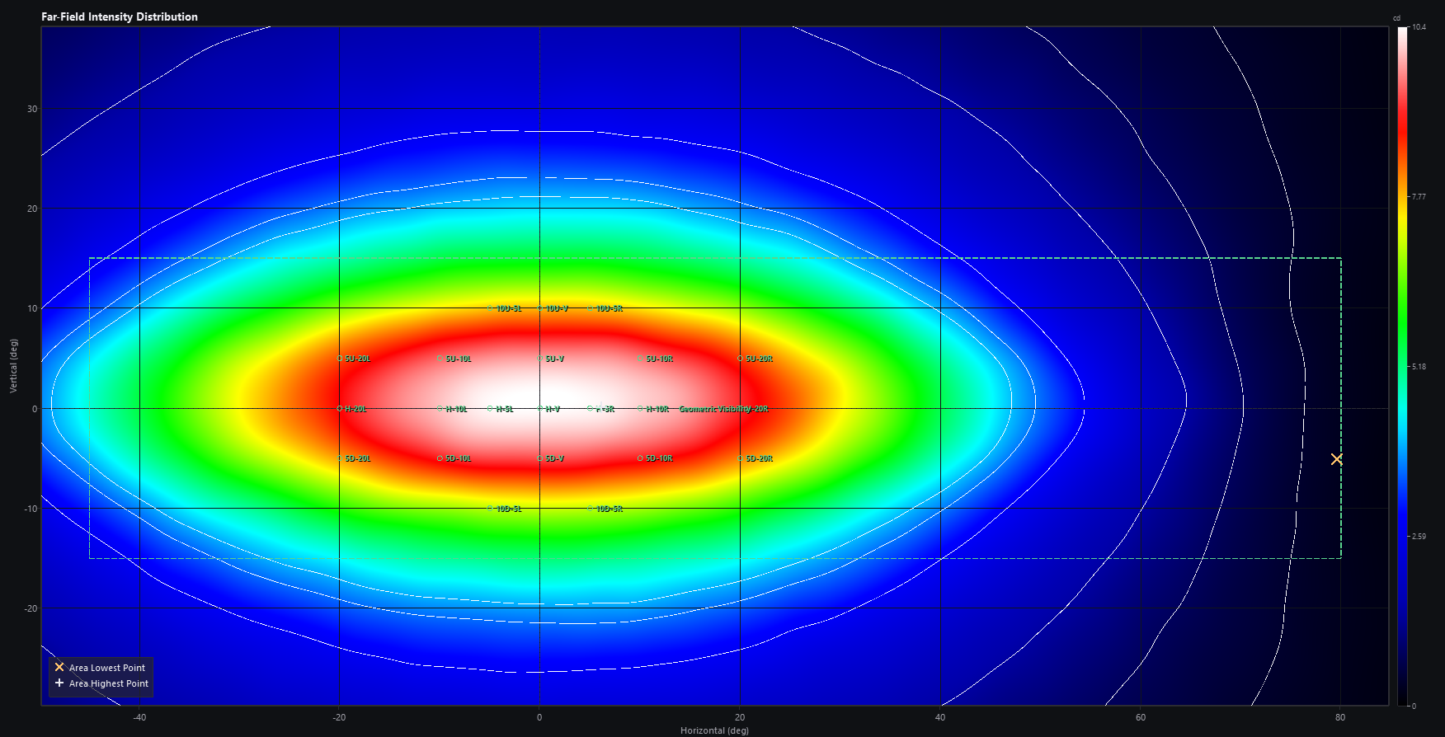Viewport: 1445px width, 737px height.
Task: Select the 5U-20L test point
Action: coord(340,359)
